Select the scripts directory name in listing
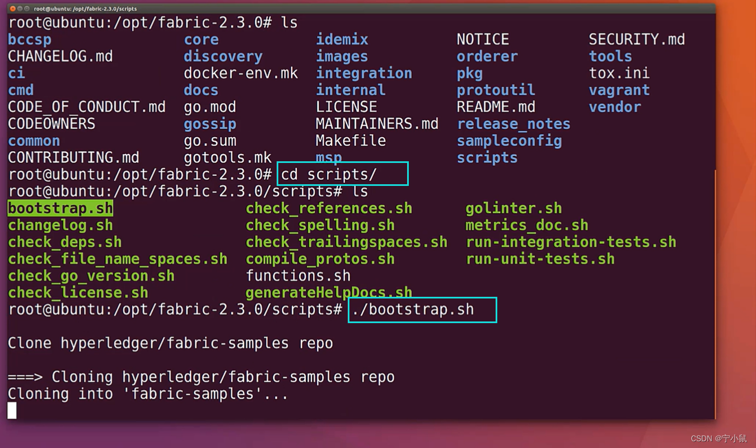Viewport: 756px width, 448px height. tap(487, 158)
